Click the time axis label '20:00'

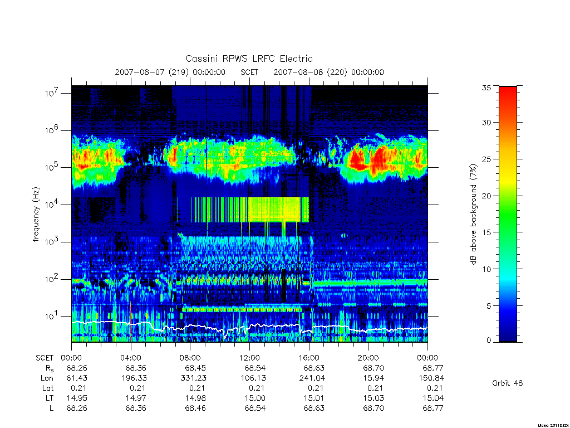368,358
